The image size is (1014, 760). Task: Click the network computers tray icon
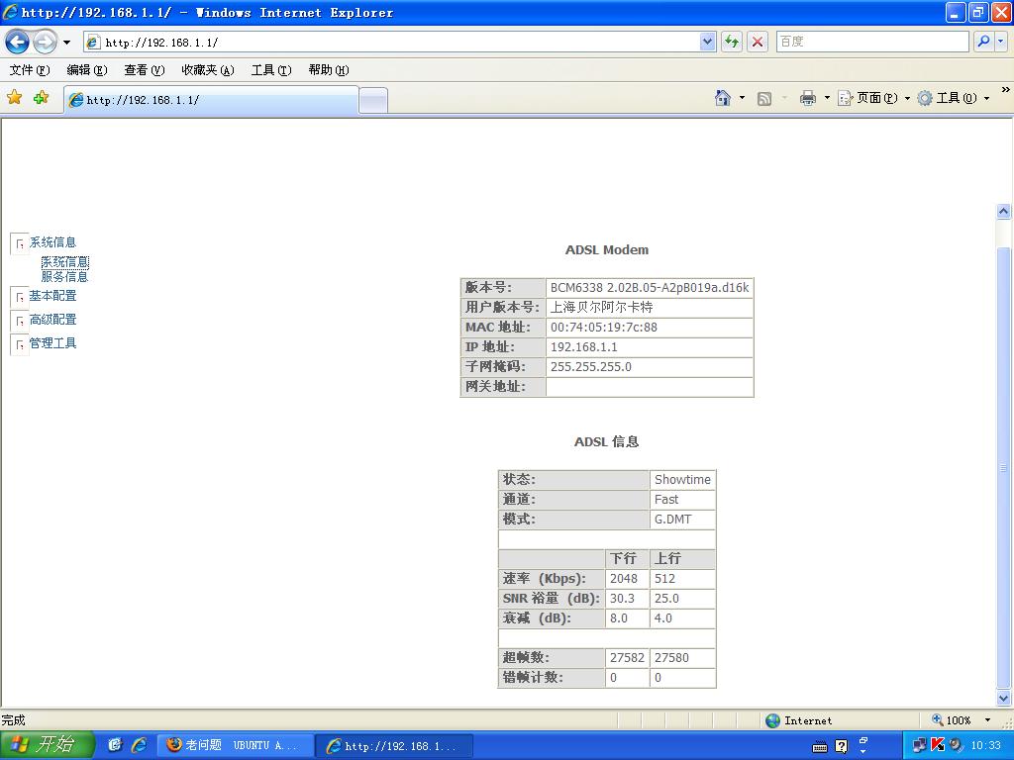pos(919,745)
